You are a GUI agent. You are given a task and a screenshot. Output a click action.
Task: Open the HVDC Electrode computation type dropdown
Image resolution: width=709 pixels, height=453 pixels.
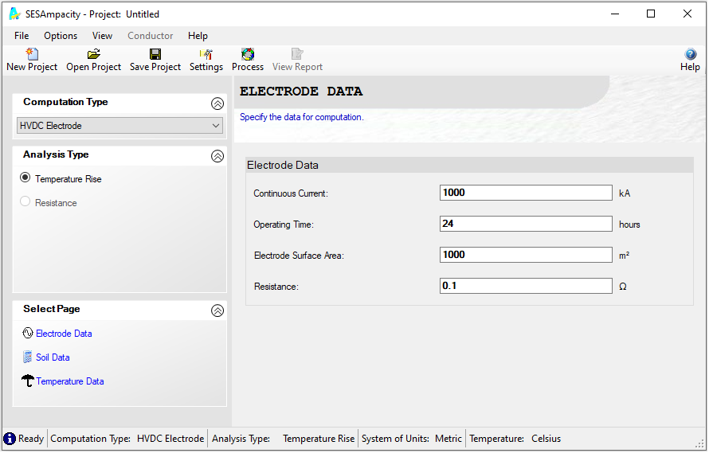pos(119,126)
